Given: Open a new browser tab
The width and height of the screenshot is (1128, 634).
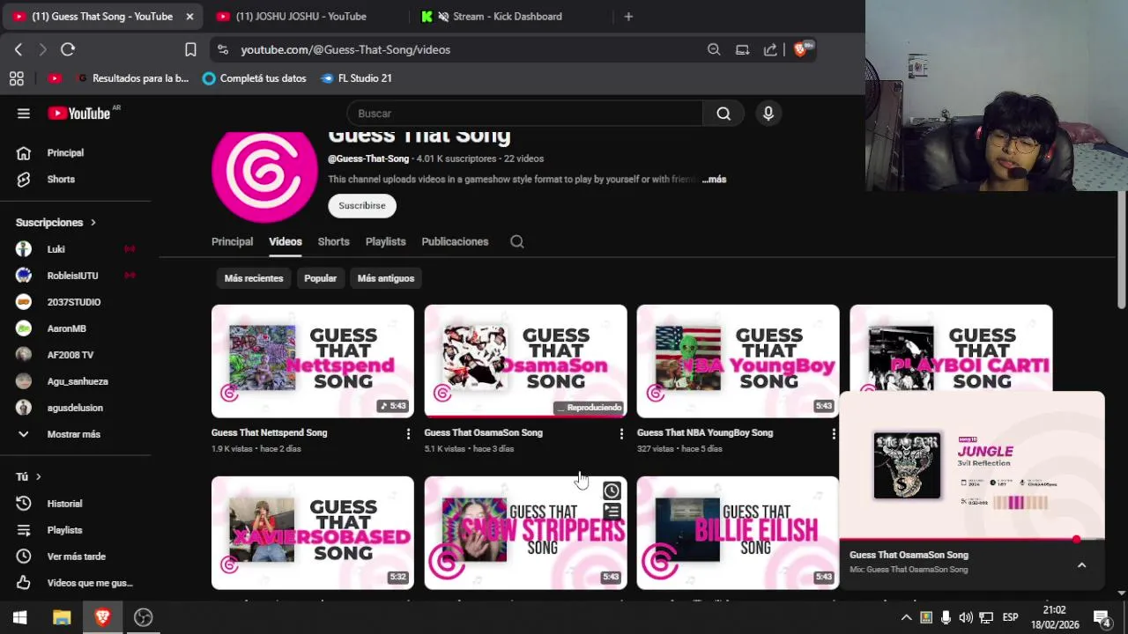Looking at the screenshot, I should pos(628,16).
